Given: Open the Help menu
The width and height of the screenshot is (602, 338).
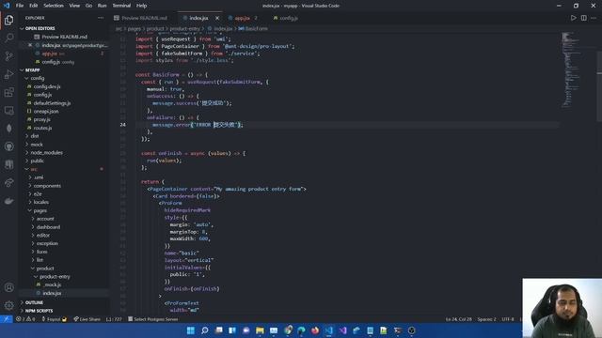Looking at the screenshot, I should pyautogui.click(x=142, y=6).
